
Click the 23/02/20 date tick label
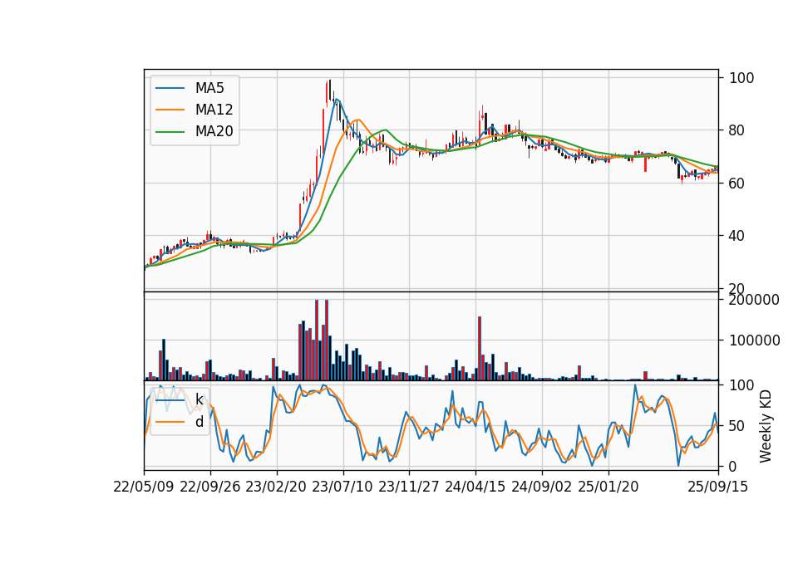tap(276, 487)
